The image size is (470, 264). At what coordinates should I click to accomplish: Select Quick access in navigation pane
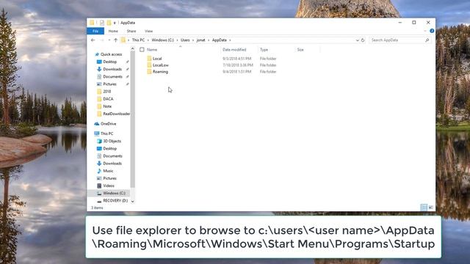pyautogui.click(x=111, y=54)
